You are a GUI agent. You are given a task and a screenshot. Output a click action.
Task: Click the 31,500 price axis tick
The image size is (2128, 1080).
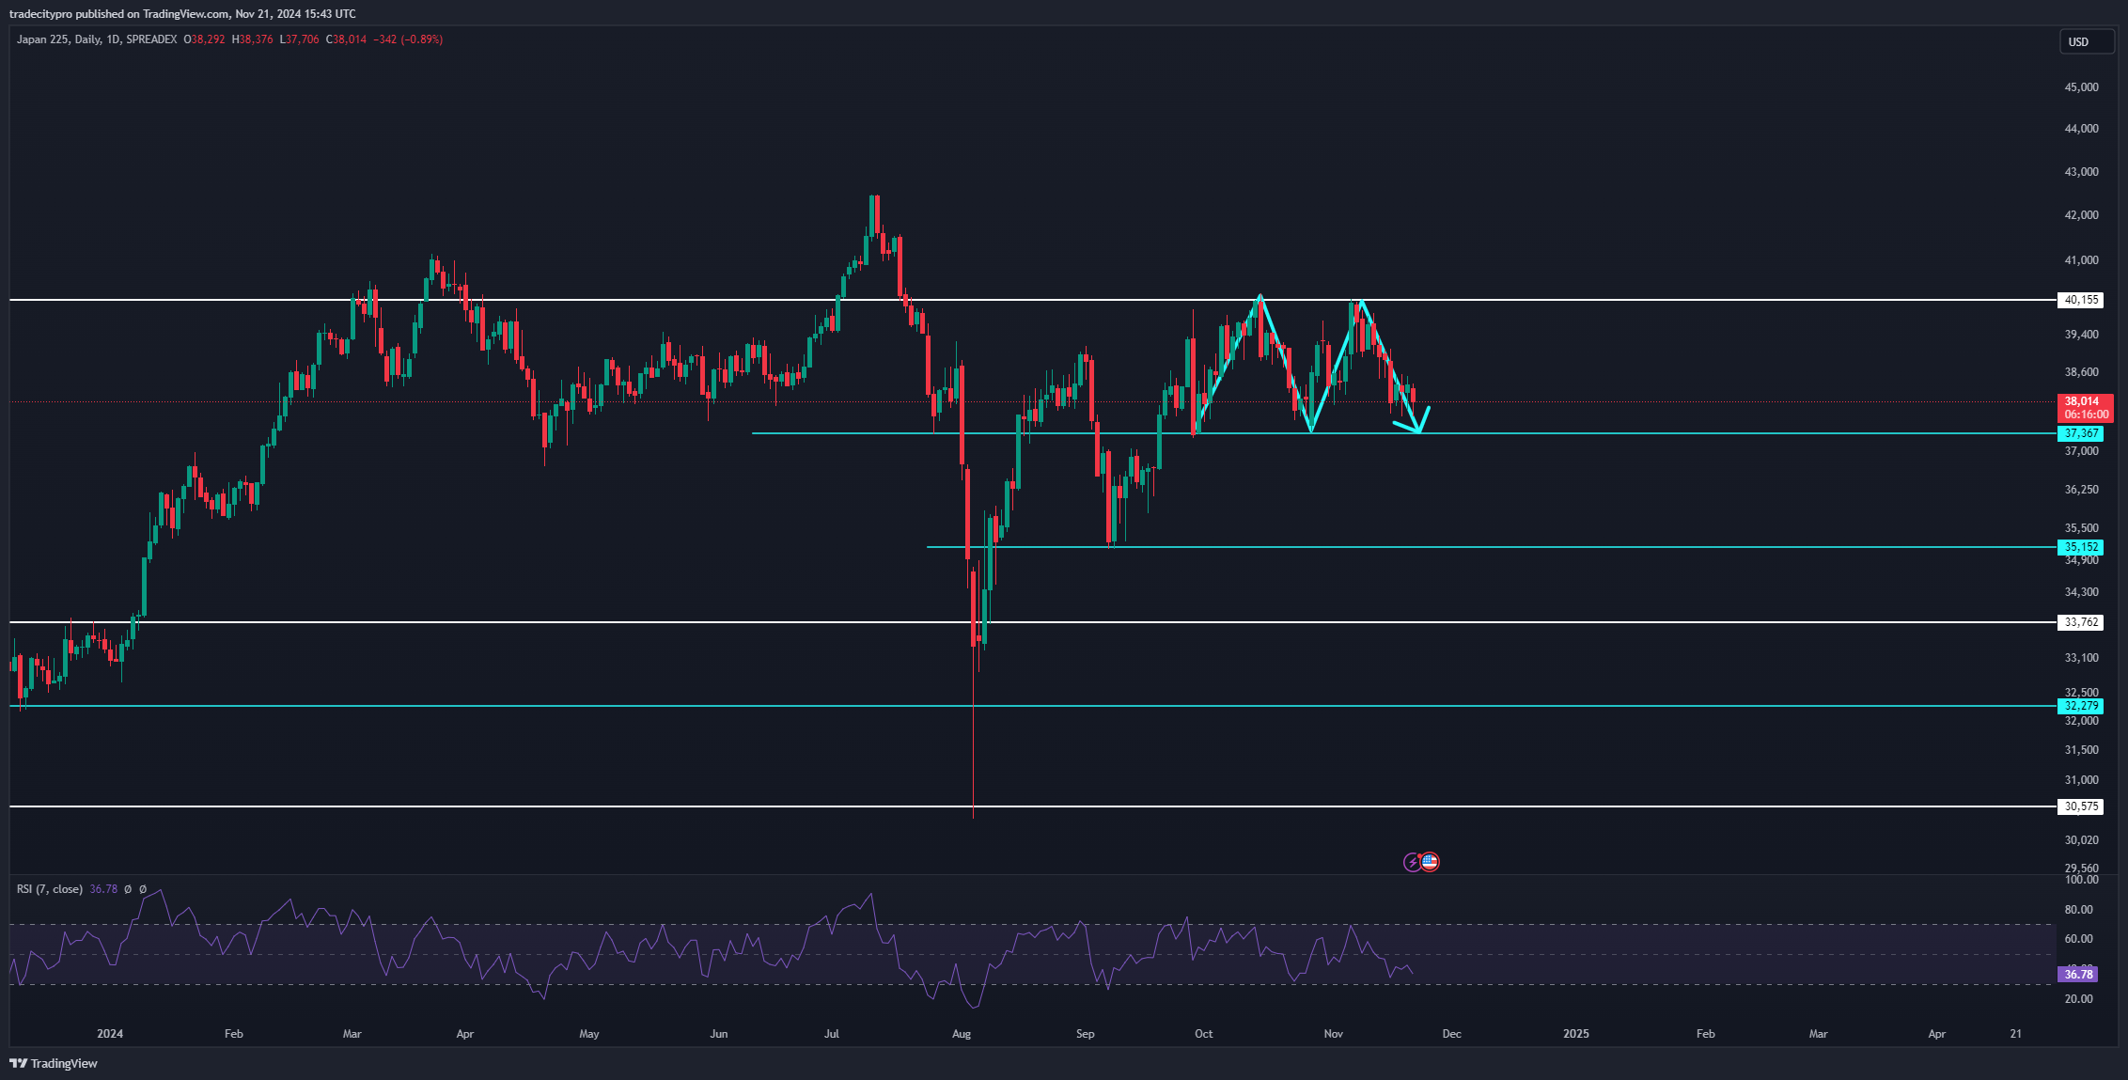(x=2081, y=750)
